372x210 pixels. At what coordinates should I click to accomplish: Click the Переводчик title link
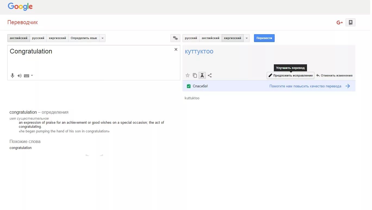pyautogui.click(x=23, y=23)
